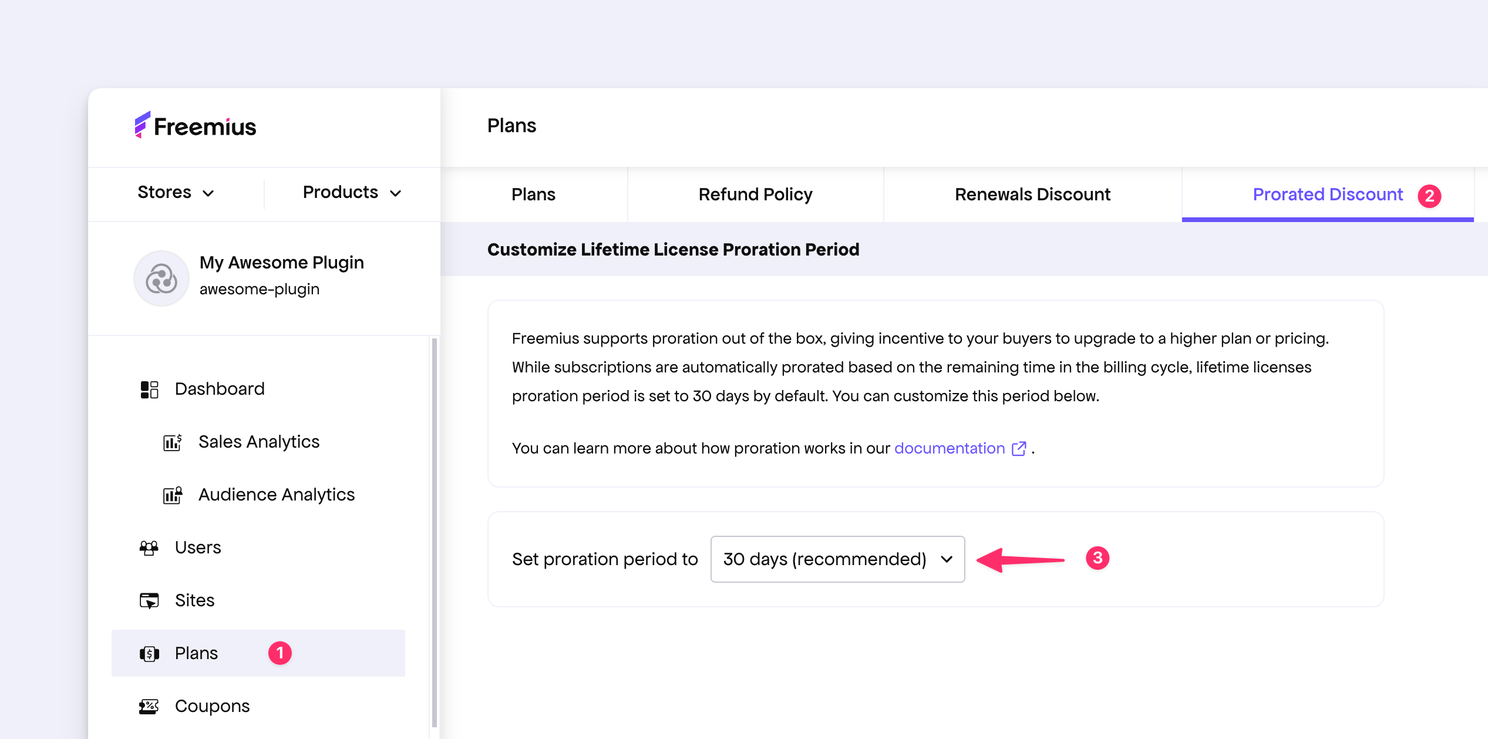
Task: Click the Freemius logo
Action: click(x=196, y=126)
